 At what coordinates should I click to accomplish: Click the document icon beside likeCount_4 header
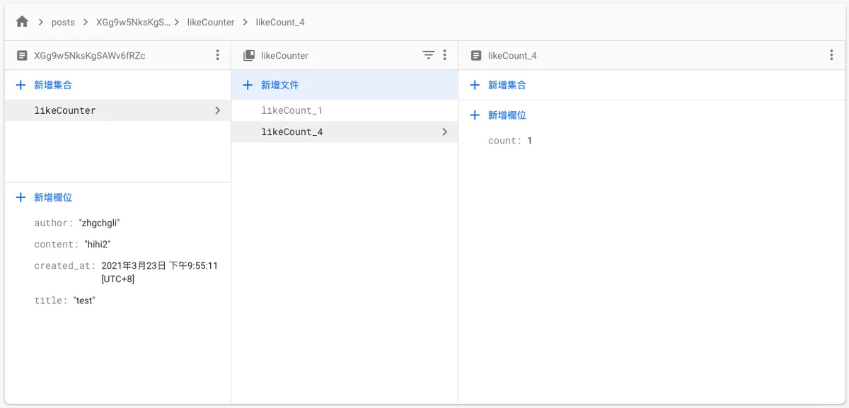(x=476, y=55)
